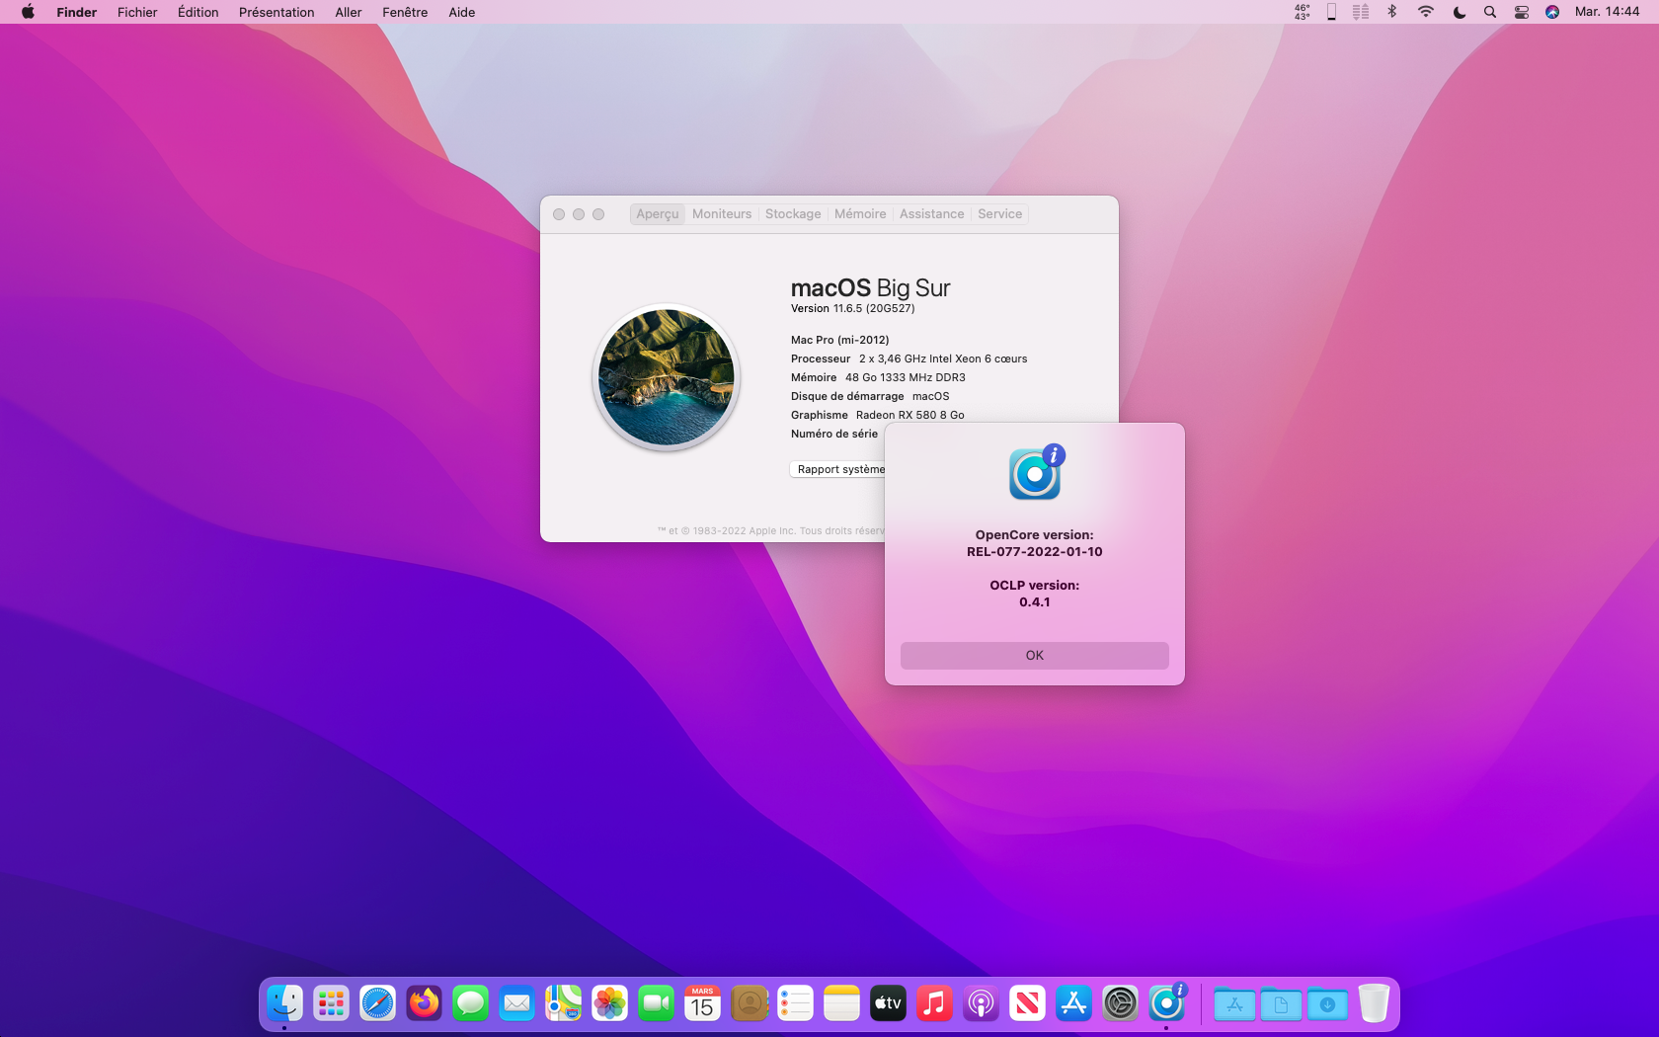Click the memory bars status icon

click(x=1361, y=12)
